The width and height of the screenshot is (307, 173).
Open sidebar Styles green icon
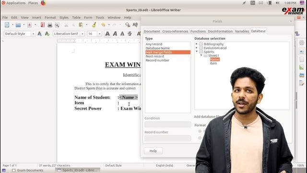[302, 67]
